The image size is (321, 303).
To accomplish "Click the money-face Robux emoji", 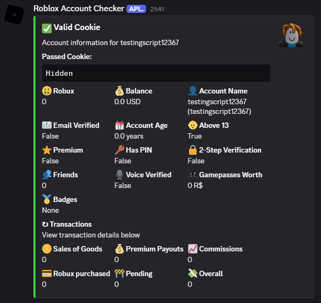I will 47,91.
